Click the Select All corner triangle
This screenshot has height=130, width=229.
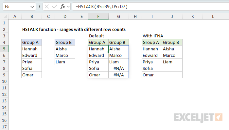coord(6,17)
